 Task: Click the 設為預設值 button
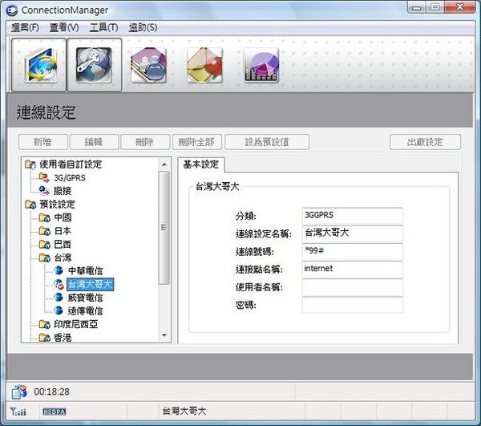click(x=267, y=142)
